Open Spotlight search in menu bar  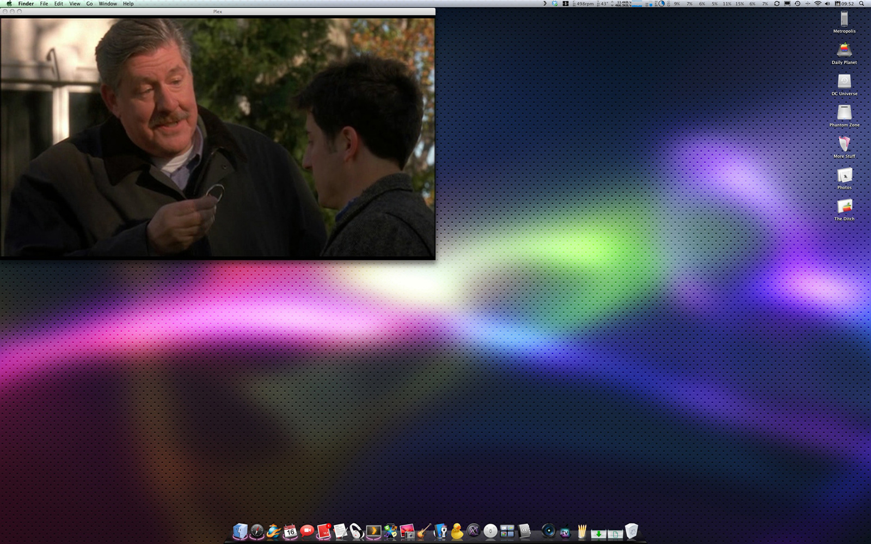[861, 4]
